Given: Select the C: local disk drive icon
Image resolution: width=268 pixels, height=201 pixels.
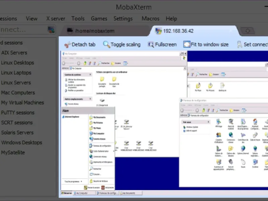Looking at the screenshot, I should click(102, 102).
